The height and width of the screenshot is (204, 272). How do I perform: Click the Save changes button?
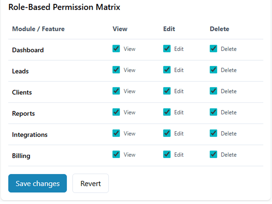pos(37,183)
